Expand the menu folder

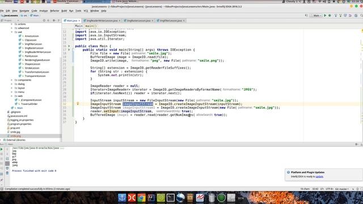pos(12,92)
